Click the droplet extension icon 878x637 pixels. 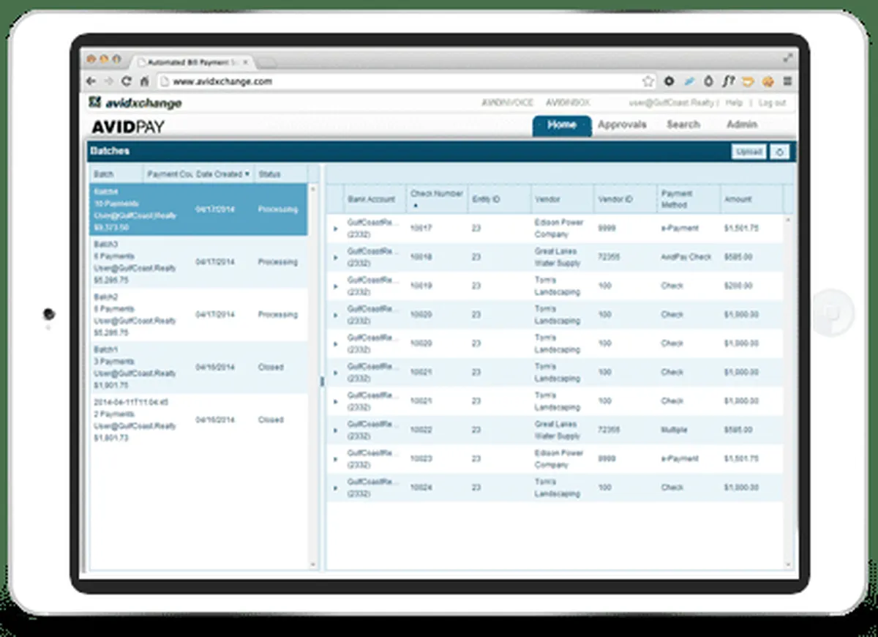point(708,81)
